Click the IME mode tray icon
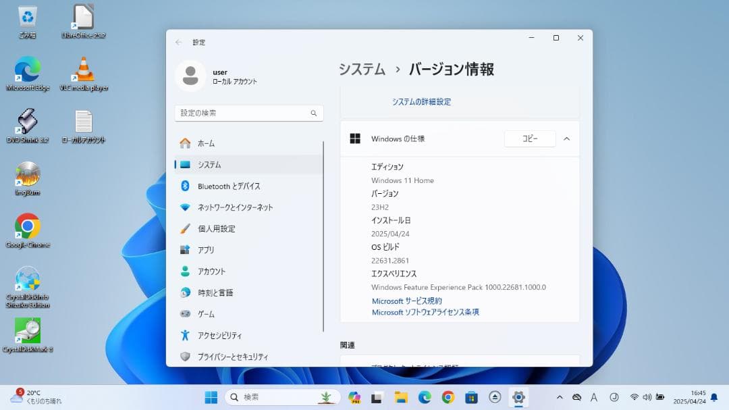 [614, 397]
